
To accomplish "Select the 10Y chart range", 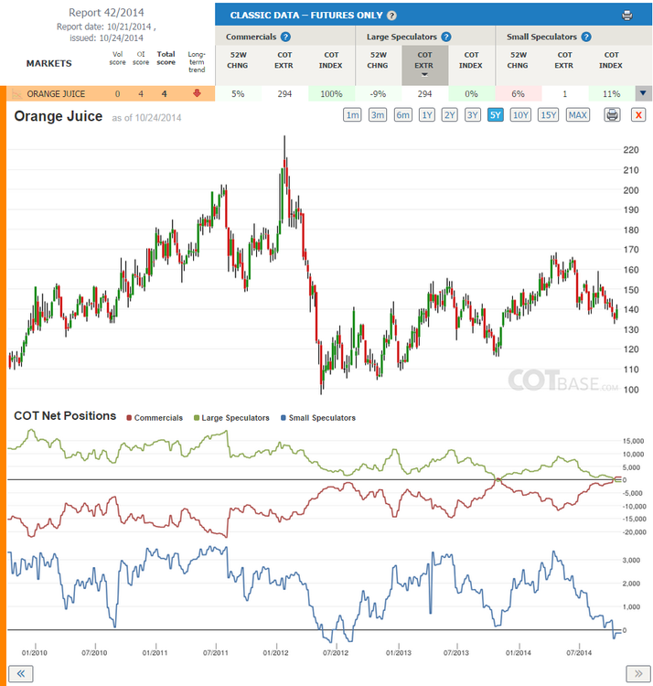I will [x=520, y=115].
